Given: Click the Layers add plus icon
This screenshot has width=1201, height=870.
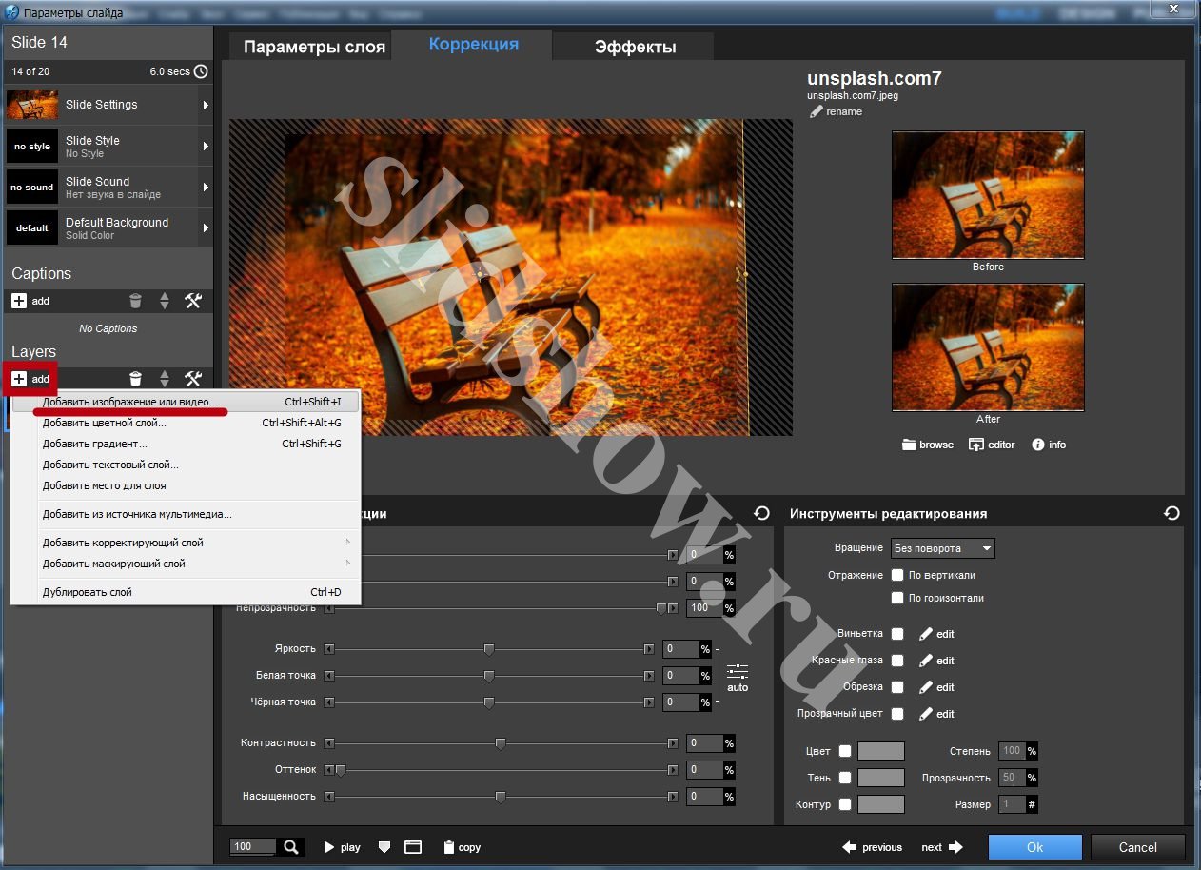Looking at the screenshot, I should click(19, 379).
